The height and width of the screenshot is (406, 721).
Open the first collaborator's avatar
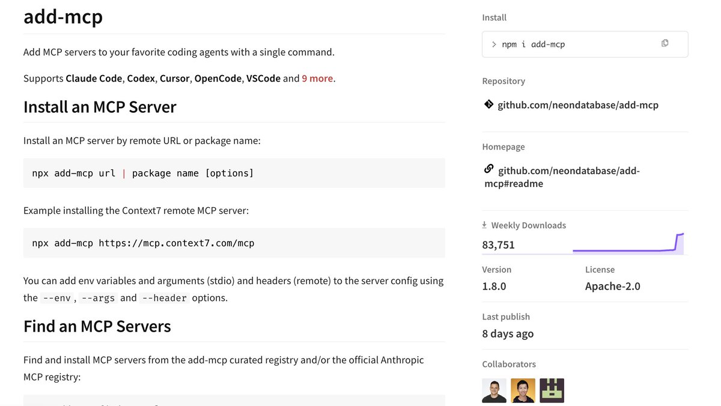pos(494,390)
